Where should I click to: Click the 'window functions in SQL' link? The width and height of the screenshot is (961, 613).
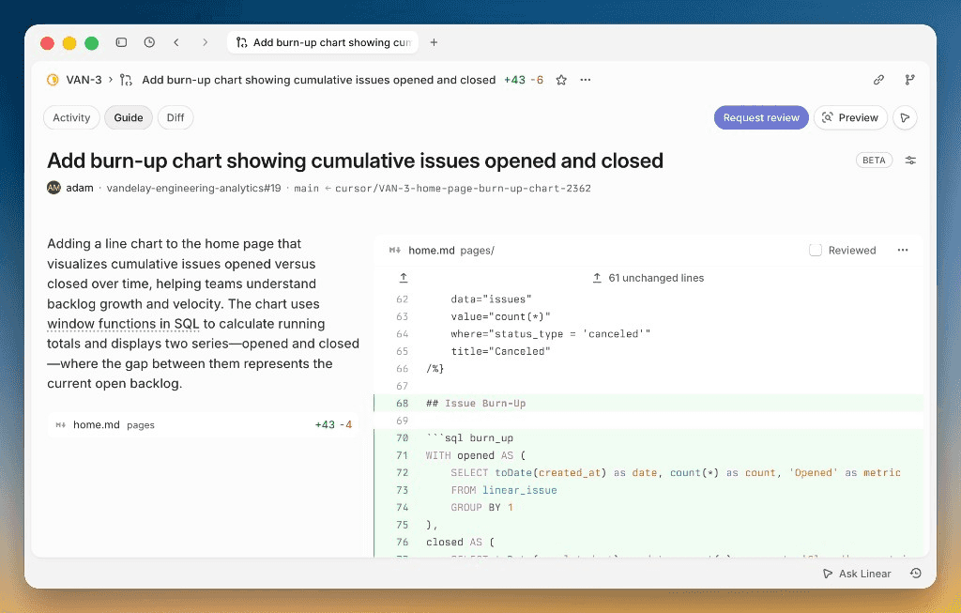point(123,324)
